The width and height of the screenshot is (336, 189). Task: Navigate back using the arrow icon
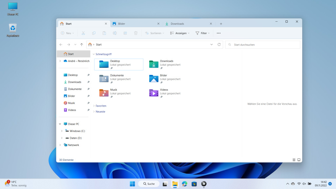61,44
